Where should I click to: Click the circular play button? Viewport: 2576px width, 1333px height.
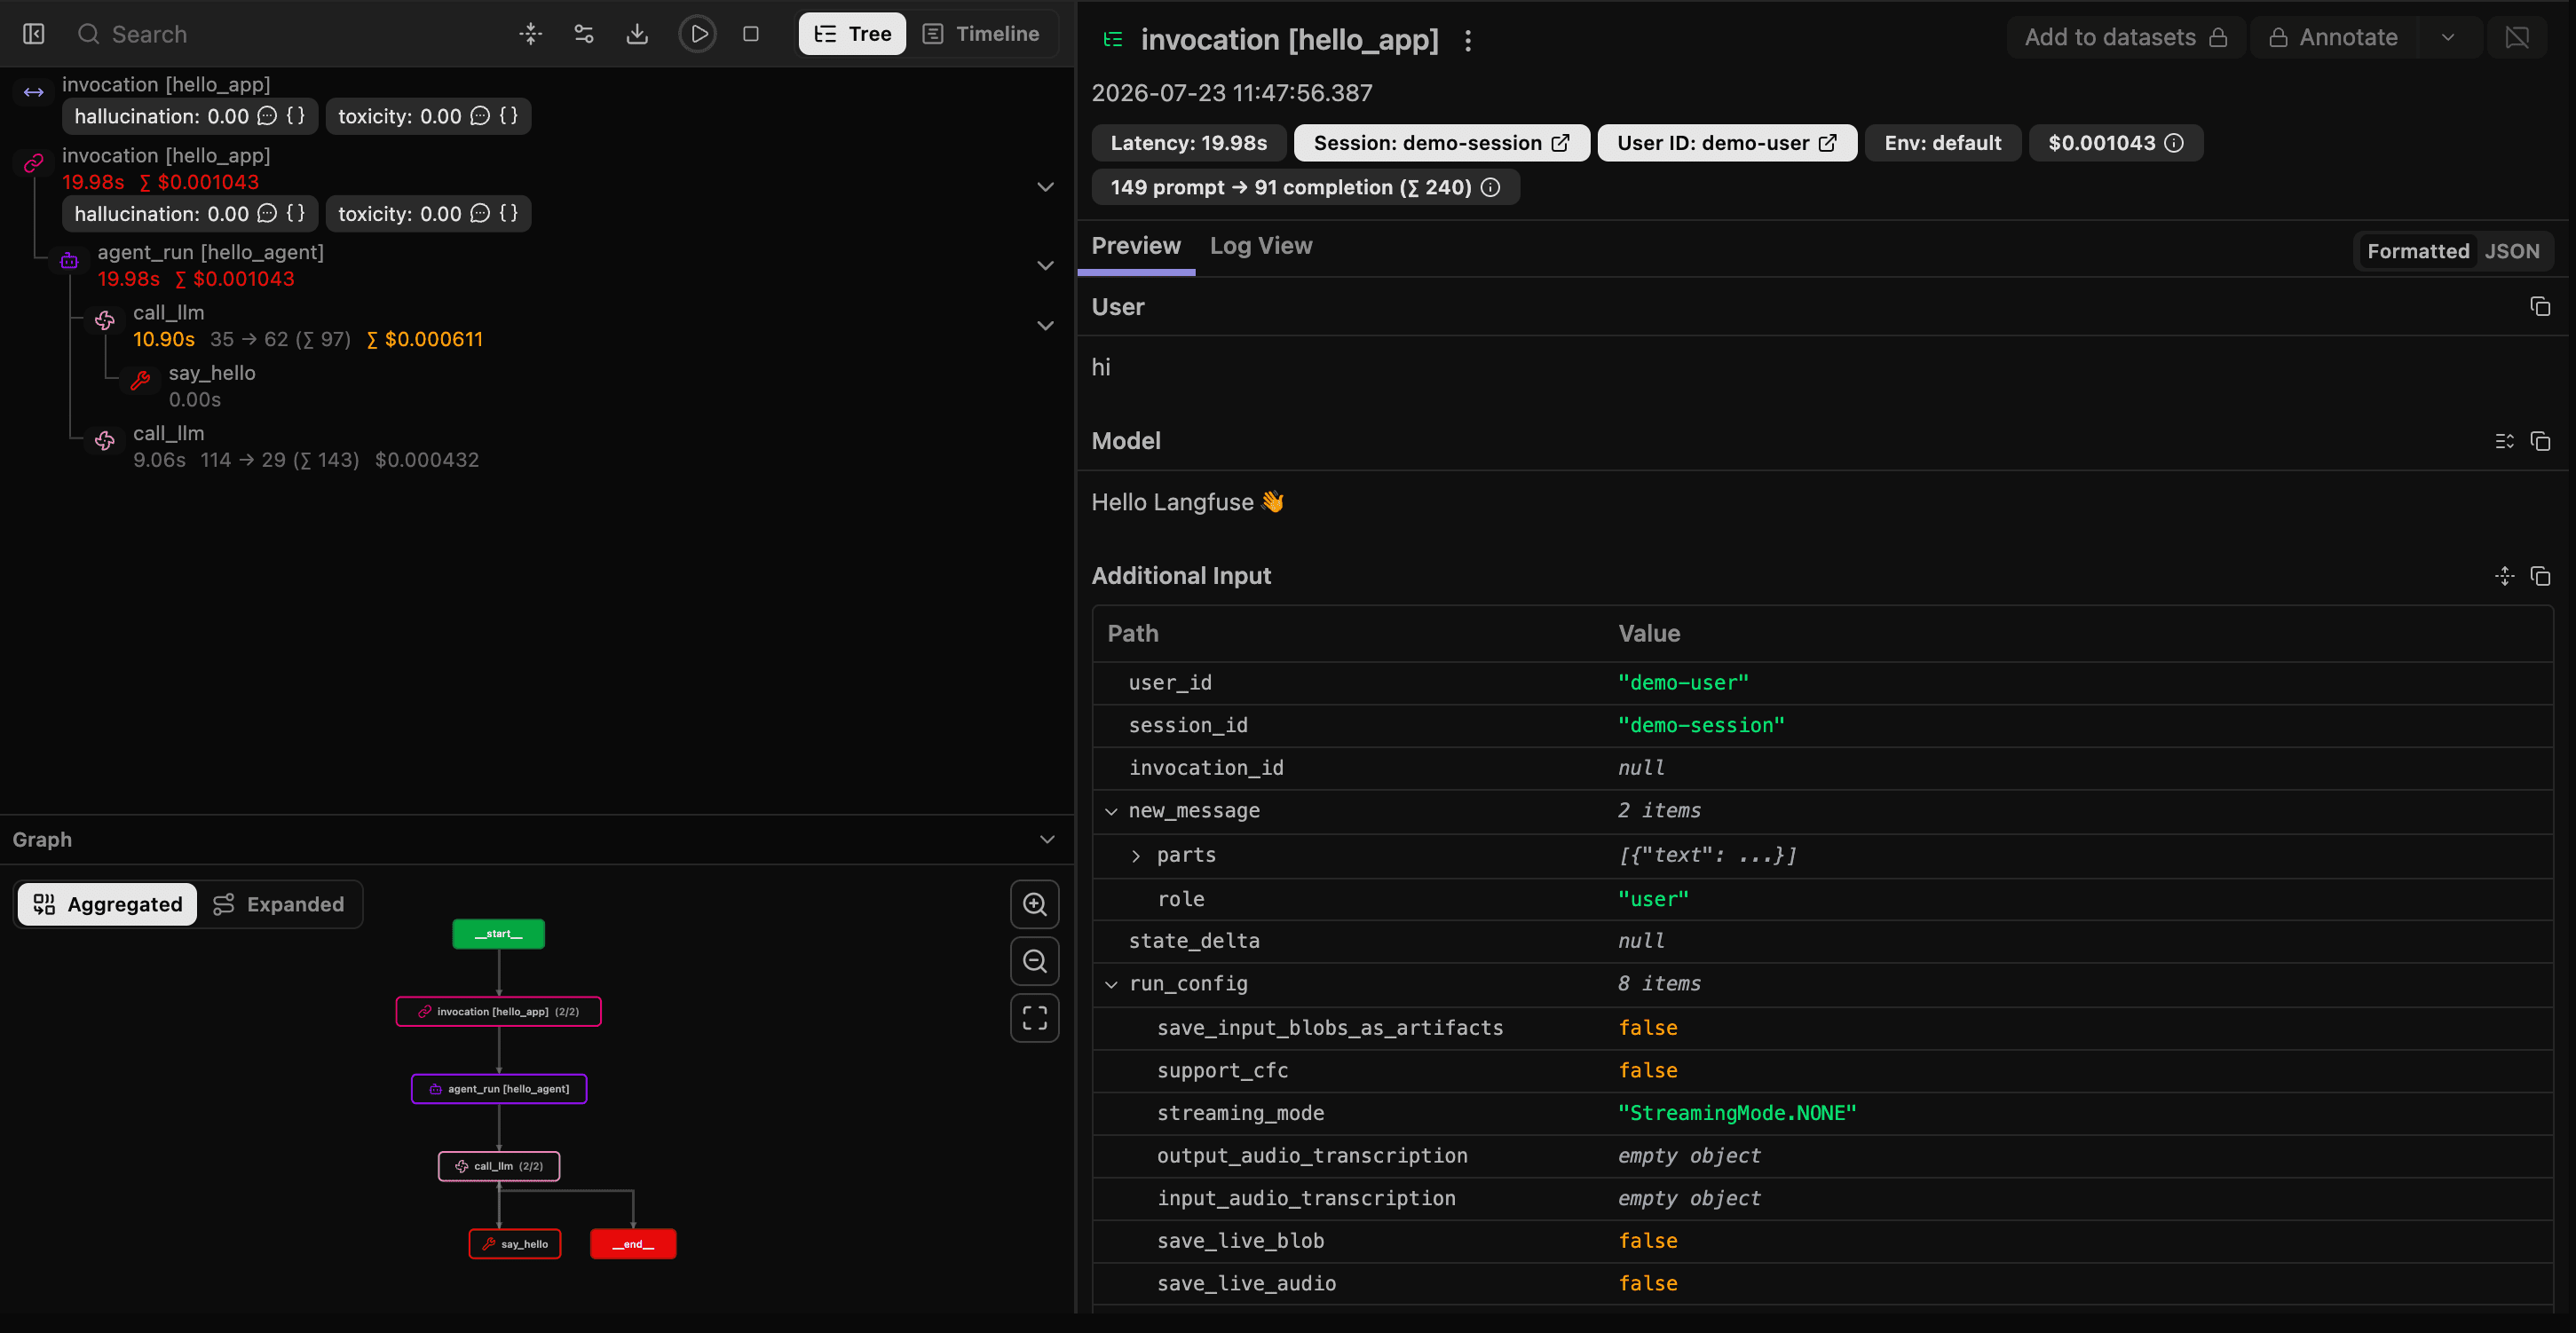(698, 34)
